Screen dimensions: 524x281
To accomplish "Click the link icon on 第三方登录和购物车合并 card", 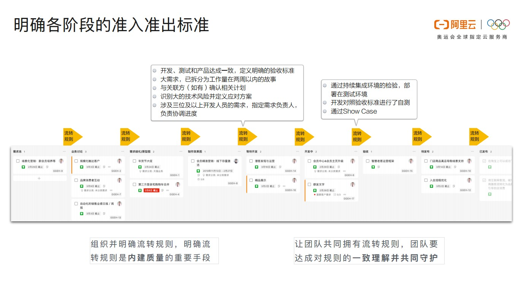I will pos(168,190).
